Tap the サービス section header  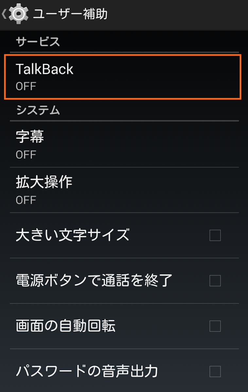(x=38, y=42)
